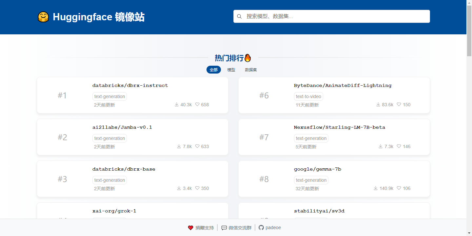Click the 350 likes count
This screenshot has width=472, height=236.
coord(205,188)
